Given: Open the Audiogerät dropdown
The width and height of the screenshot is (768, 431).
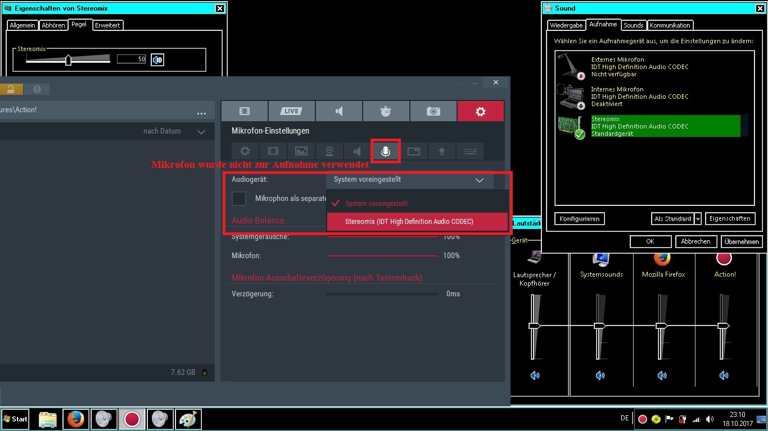Looking at the screenshot, I should (410, 180).
